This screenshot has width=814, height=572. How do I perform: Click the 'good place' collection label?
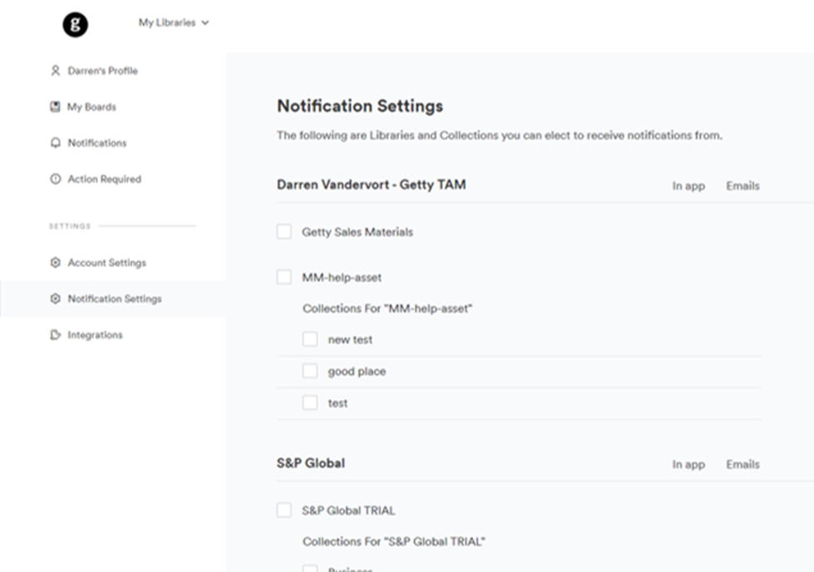(356, 372)
